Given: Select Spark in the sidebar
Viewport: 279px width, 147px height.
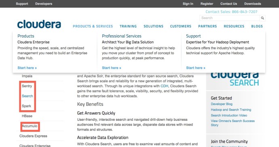Looking at the screenshot, I should pyautogui.click(x=26, y=106).
